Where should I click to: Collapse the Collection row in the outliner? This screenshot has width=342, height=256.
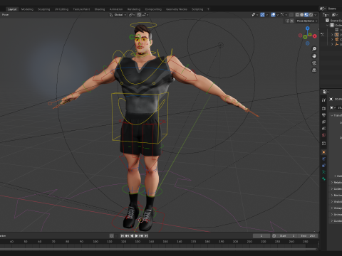327,26
